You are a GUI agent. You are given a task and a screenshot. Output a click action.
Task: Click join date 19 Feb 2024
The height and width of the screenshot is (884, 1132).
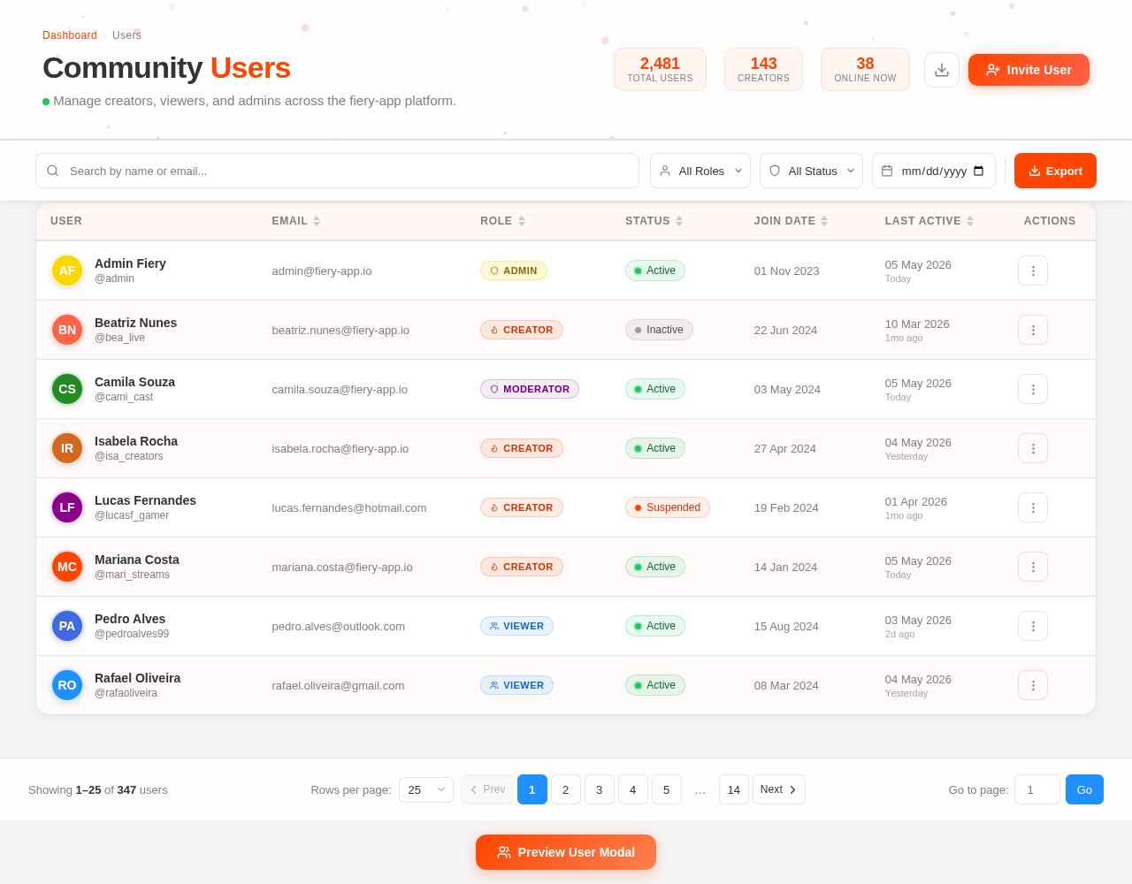(786, 507)
